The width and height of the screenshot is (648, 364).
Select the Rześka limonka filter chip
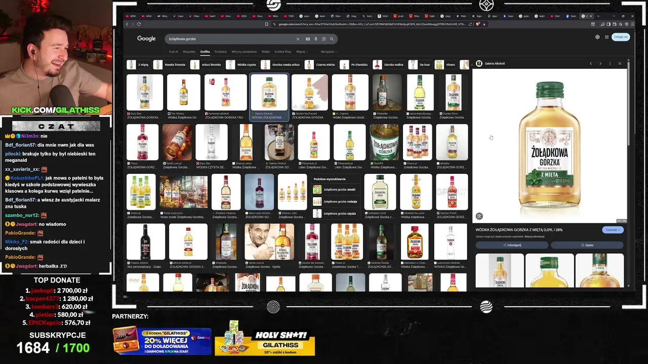pos(170,65)
